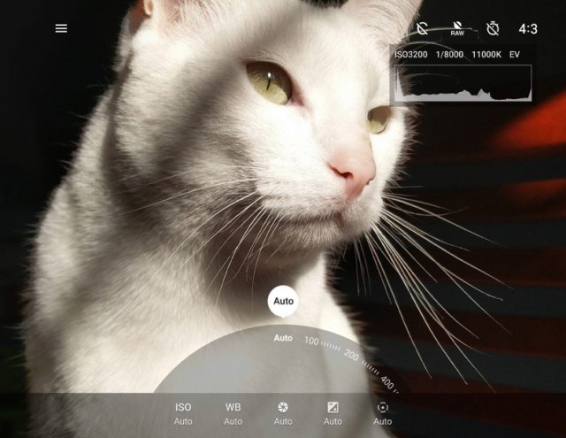Open the ISO setting control
Viewport: 566px width, 438px height.
[183, 414]
